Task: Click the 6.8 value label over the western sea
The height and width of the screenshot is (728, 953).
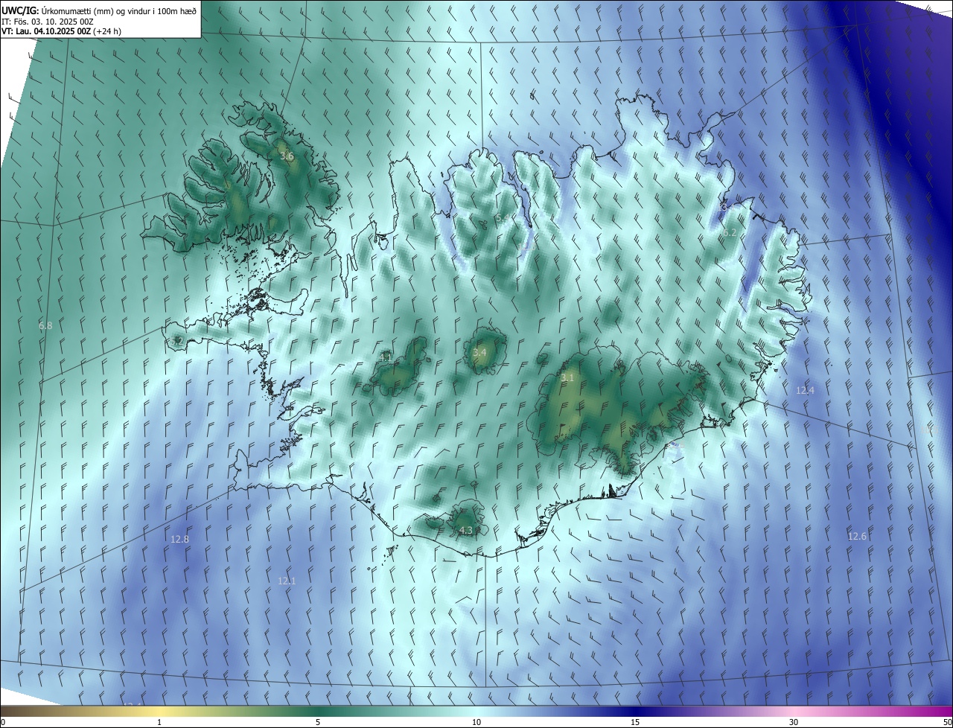Action: click(x=45, y=326)
